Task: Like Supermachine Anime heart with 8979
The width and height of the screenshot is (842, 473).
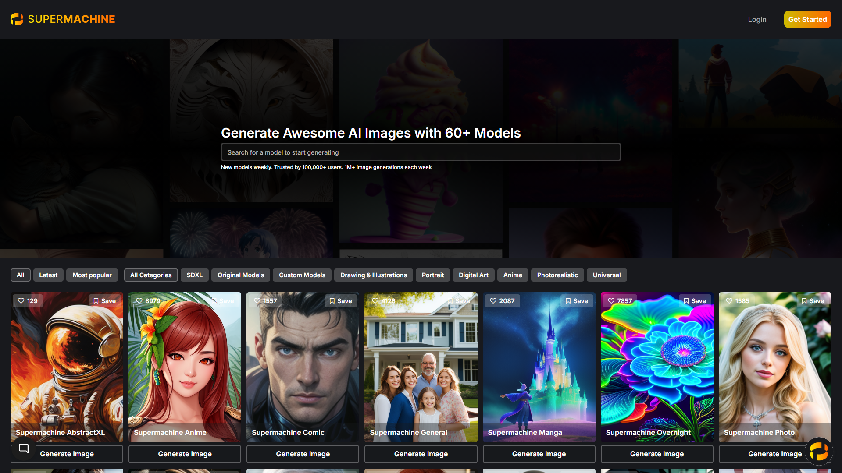Action: point(148,301)
